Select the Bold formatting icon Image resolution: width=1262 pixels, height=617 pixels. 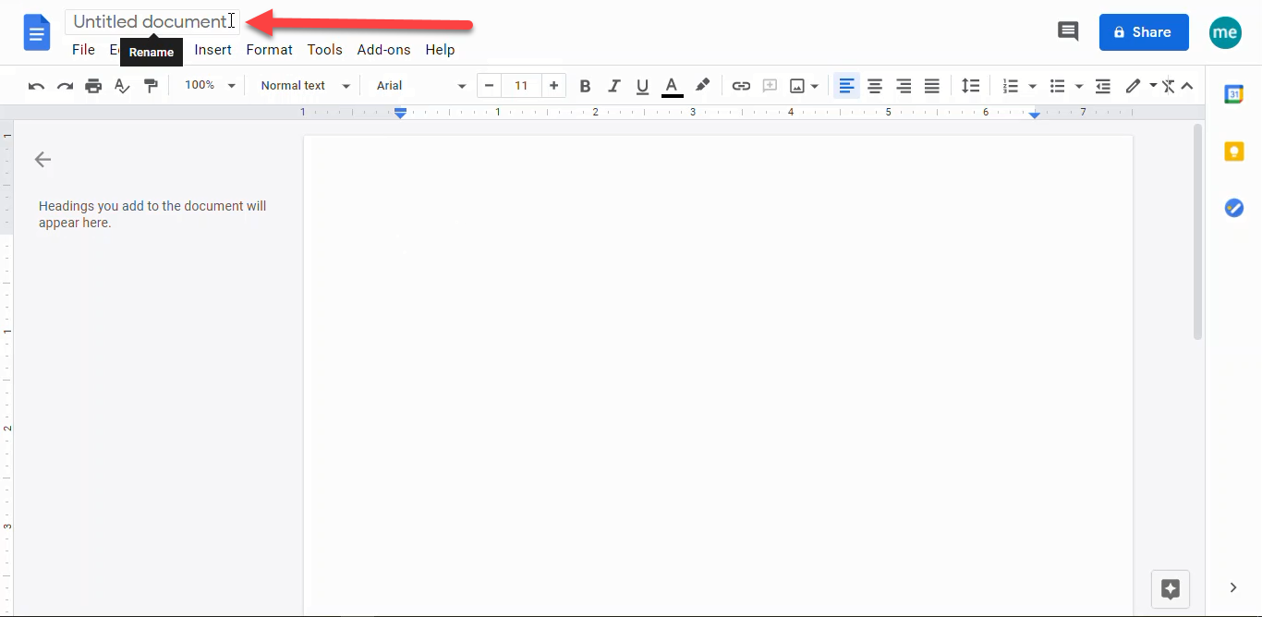(x=585, y=85)
